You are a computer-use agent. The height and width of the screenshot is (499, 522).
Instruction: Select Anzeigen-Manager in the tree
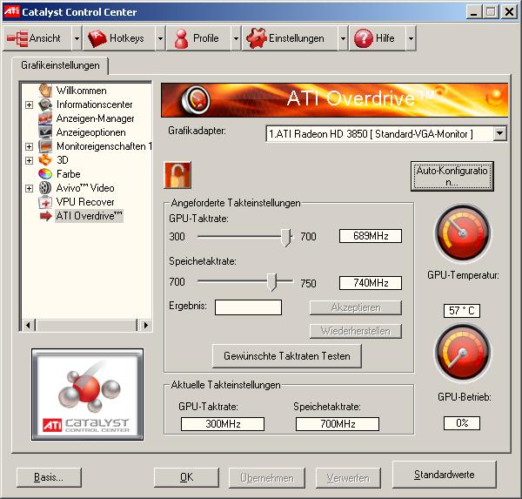pyautogui.click(x=95, y=118)
